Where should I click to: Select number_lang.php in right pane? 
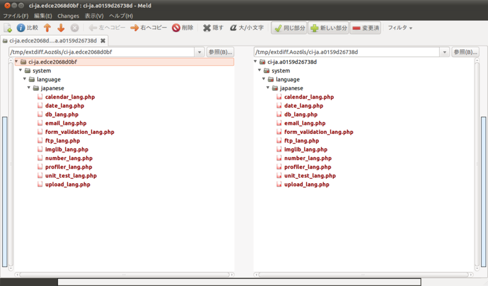pos(308,158)
